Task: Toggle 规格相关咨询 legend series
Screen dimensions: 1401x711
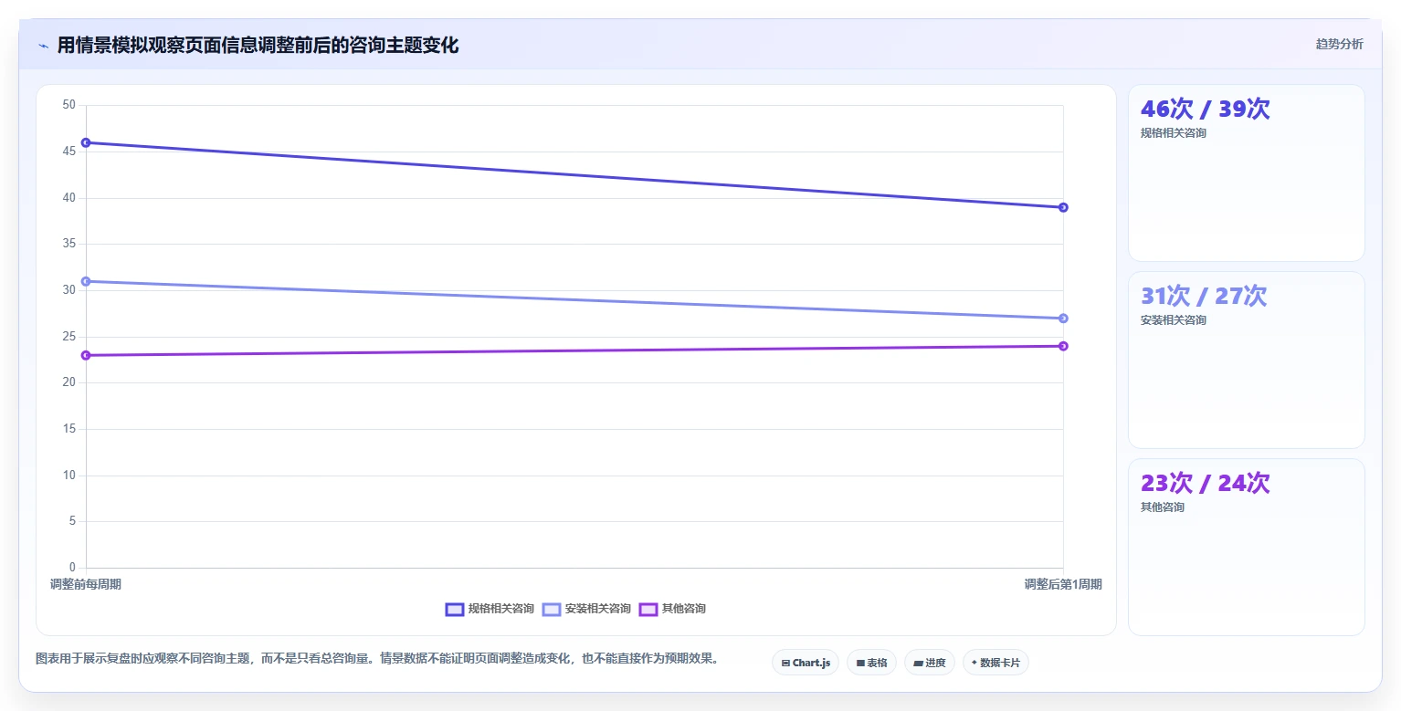Action: [490, 609]
